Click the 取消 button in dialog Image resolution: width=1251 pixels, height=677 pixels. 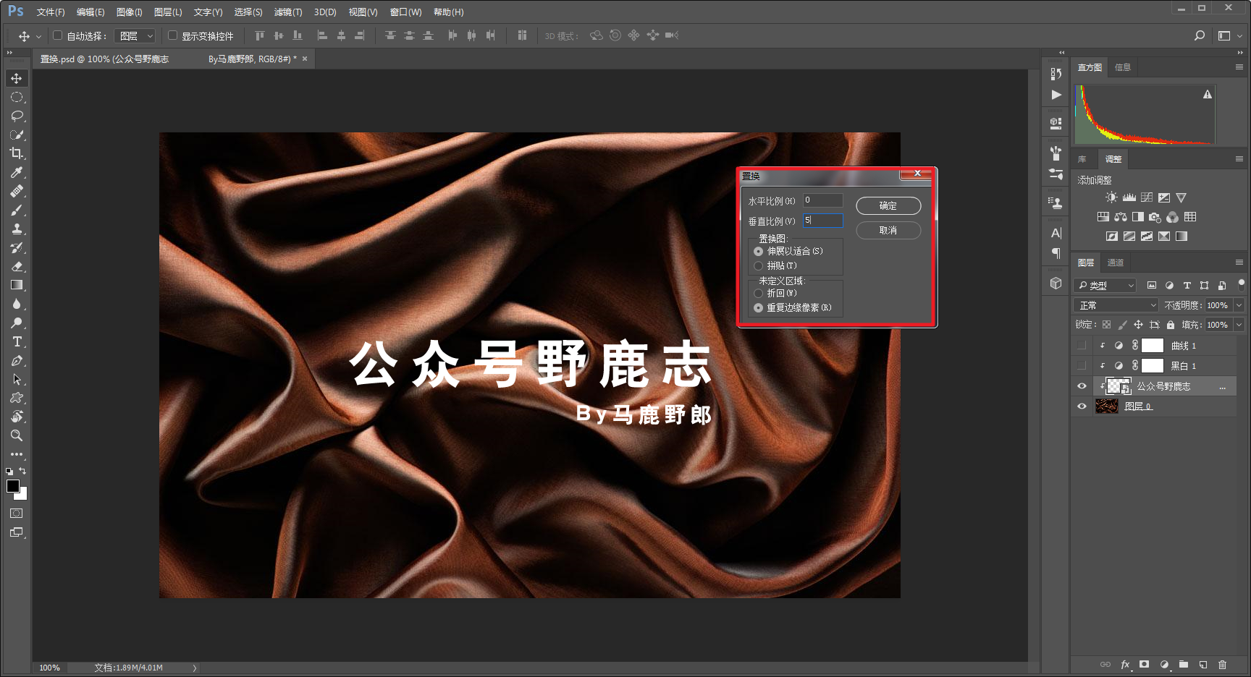coord(888,230)
